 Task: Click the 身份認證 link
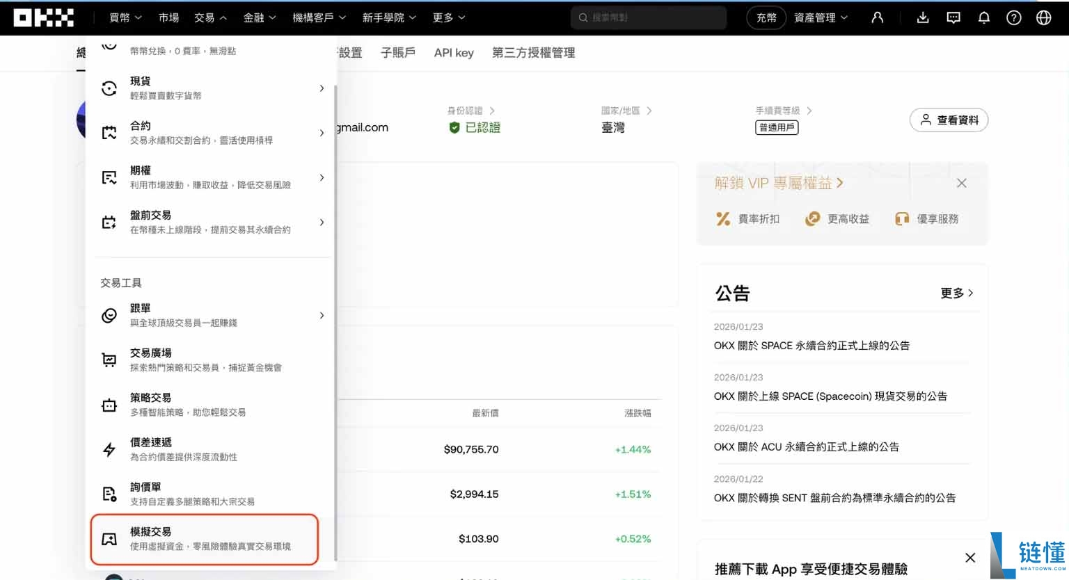point(471,111)
